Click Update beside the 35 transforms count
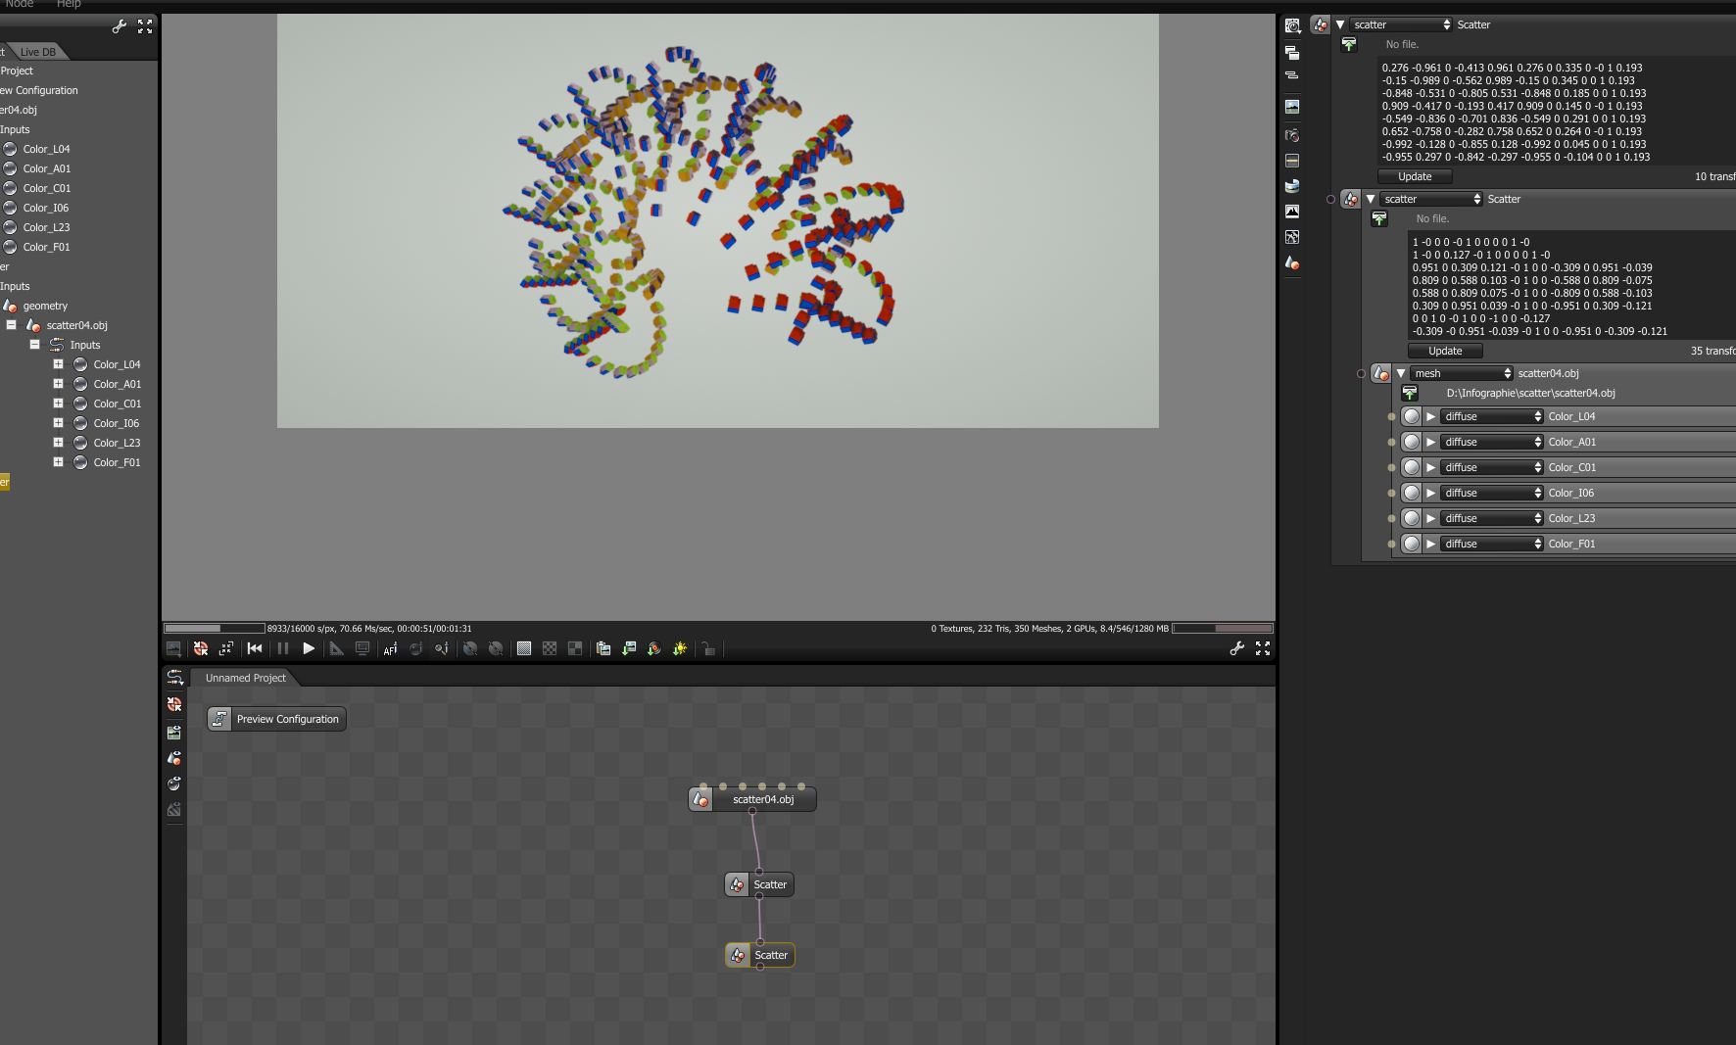1736x1045 pixels. coord(1445,351)
